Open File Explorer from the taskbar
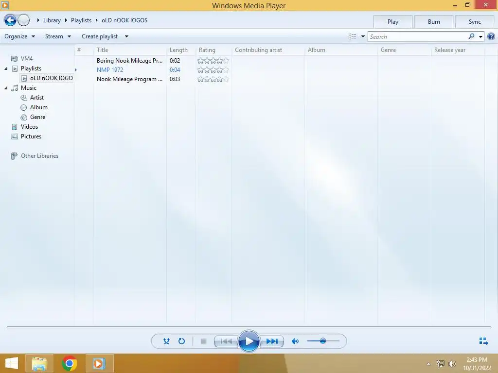This screenshot has height=373, width=498. 39,363
